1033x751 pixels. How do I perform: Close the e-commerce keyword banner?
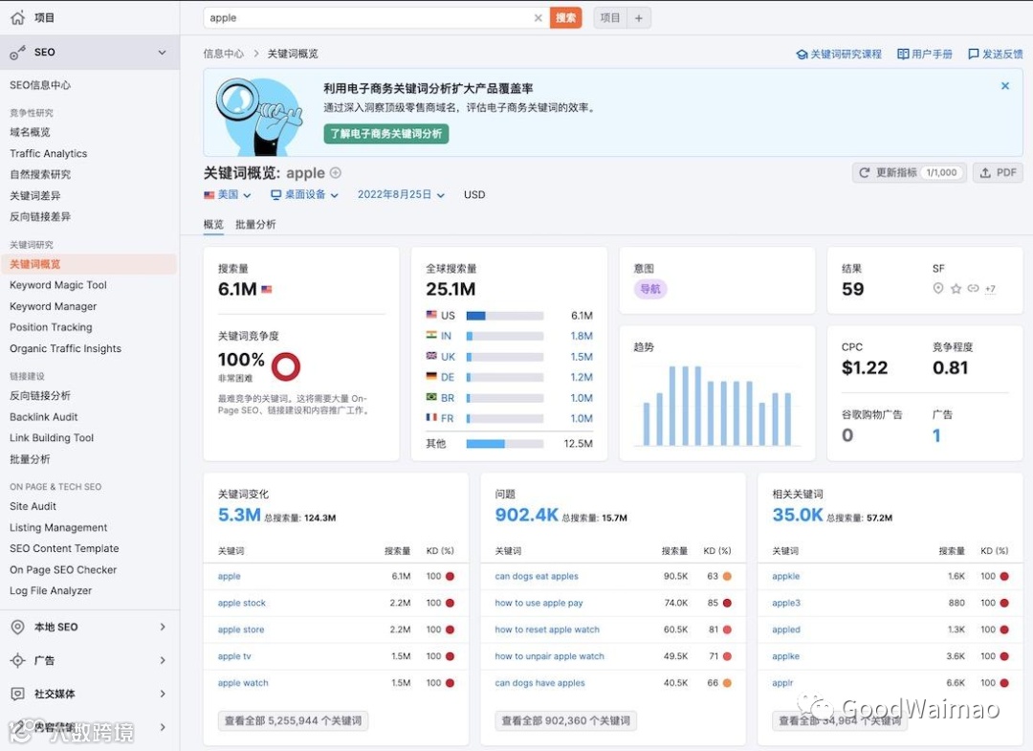(1004, 86)
